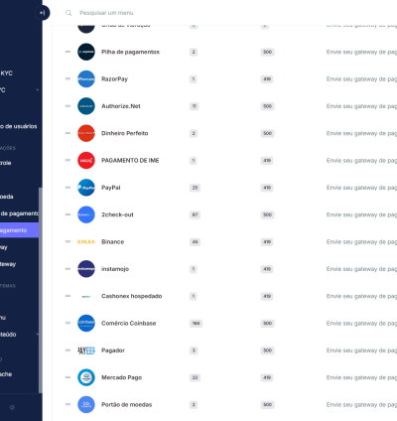Screen dimensions: 397x421
Task: Click the drag handle beside Mercado Pago
Action: click(67, 377)
